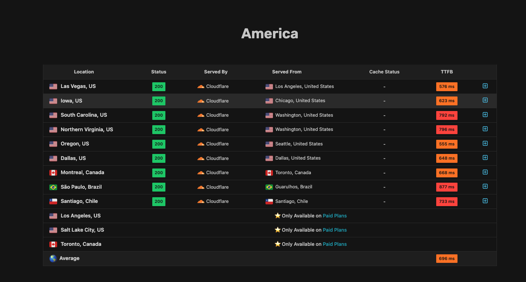Viewport: 526px width, 282px height.
Task: Open Paid Plans link in Toronto, Canada row
Action: click(x=335, y=244)
